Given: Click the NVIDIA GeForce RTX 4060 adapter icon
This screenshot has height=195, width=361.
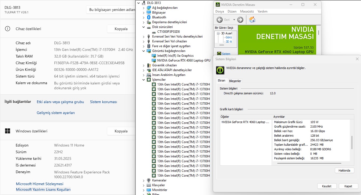Looking at the screenshot, I should point(154,60).
